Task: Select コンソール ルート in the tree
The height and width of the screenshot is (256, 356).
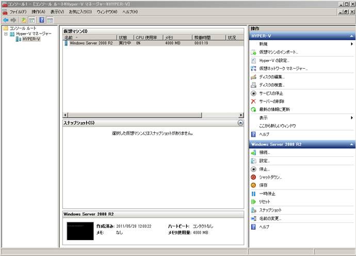Action: point(23,28)
